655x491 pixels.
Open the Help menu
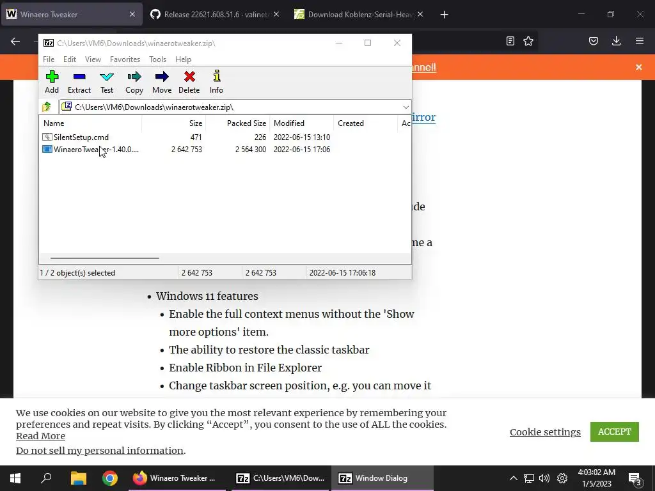[183, 59]
